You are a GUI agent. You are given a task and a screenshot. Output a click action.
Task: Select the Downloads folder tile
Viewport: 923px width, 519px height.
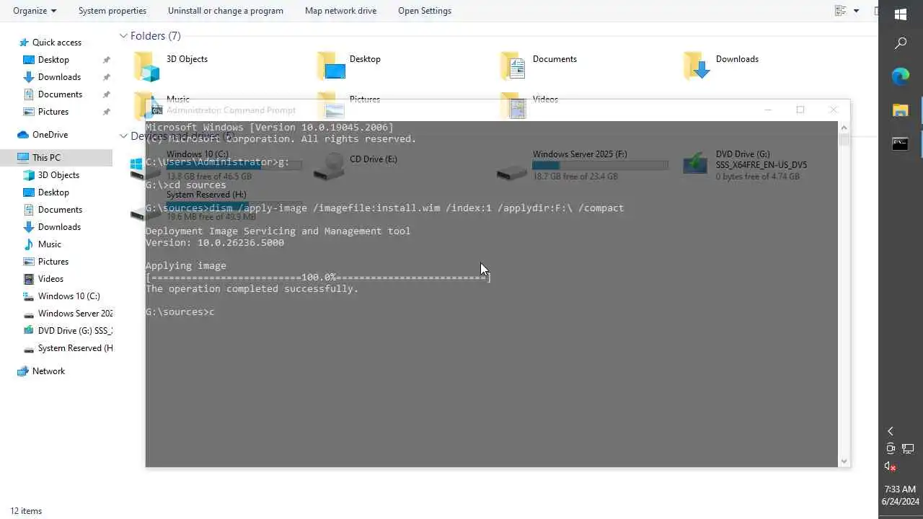pos(721,66)
